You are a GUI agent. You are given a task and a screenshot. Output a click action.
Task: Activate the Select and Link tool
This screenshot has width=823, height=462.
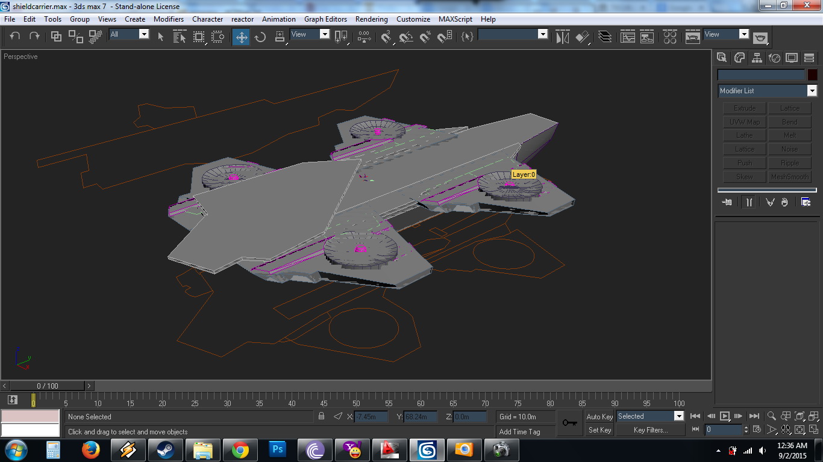click(x=56, y=37)
